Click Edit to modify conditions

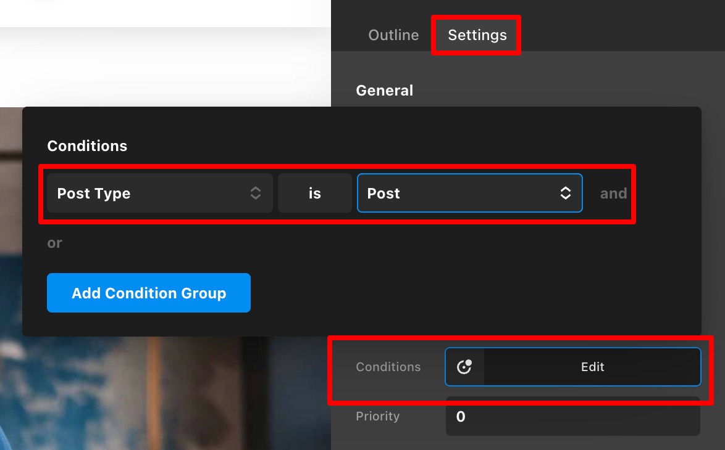592,367
